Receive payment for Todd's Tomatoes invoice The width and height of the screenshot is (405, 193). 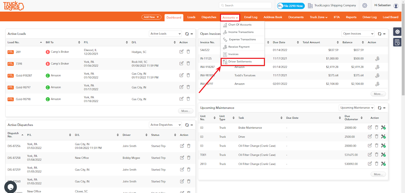(x=377, y=75)
